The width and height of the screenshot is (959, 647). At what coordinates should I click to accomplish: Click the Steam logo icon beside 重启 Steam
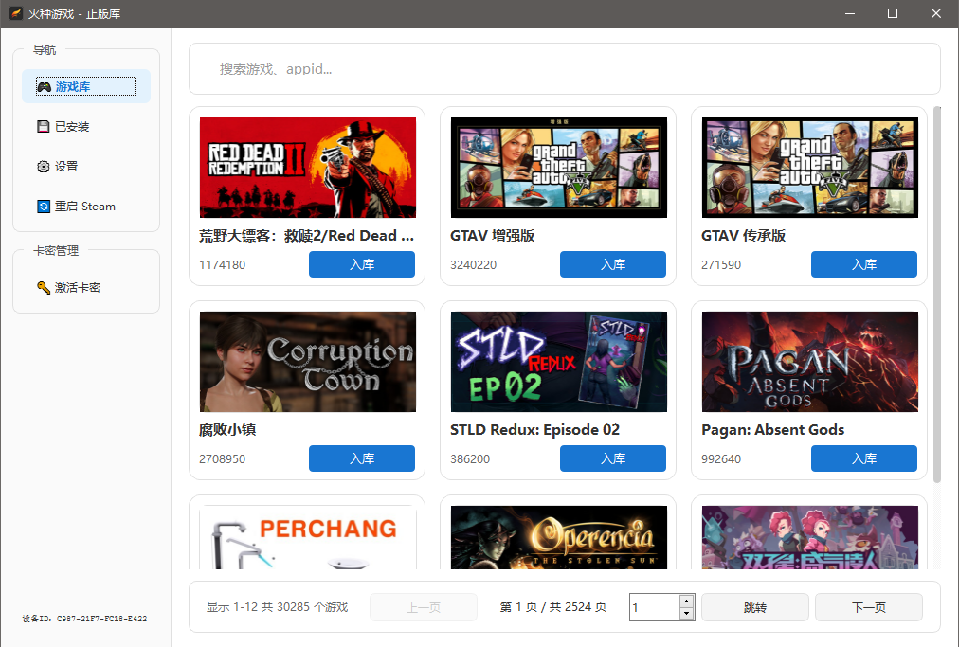pos(43,206)
